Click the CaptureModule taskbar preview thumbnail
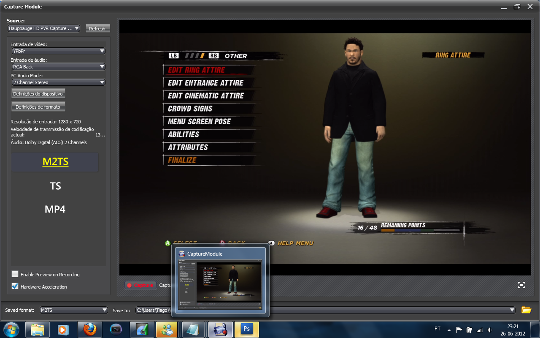This screenshot has height=338, width=540. pos(220,281)
